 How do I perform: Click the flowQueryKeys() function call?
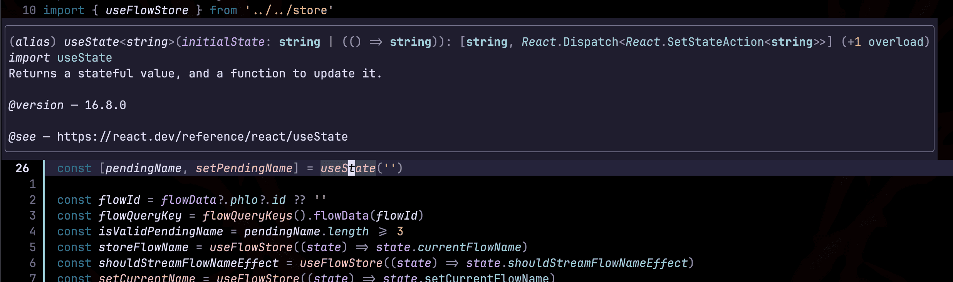point(254,215)
